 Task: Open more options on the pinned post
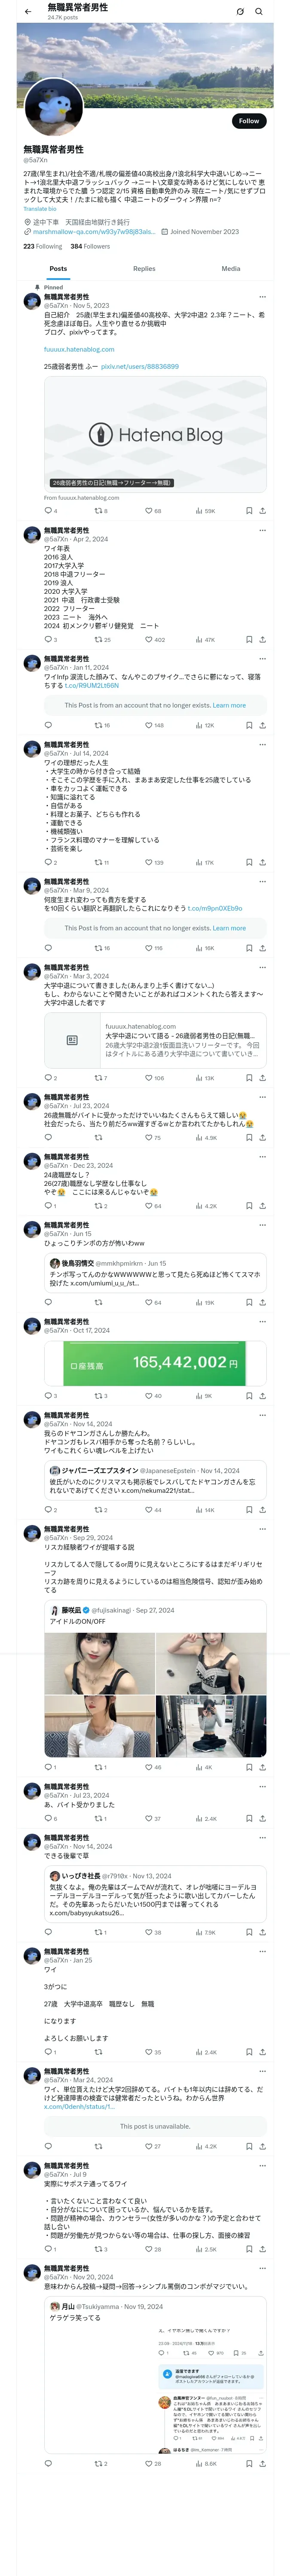coord(263,296)
